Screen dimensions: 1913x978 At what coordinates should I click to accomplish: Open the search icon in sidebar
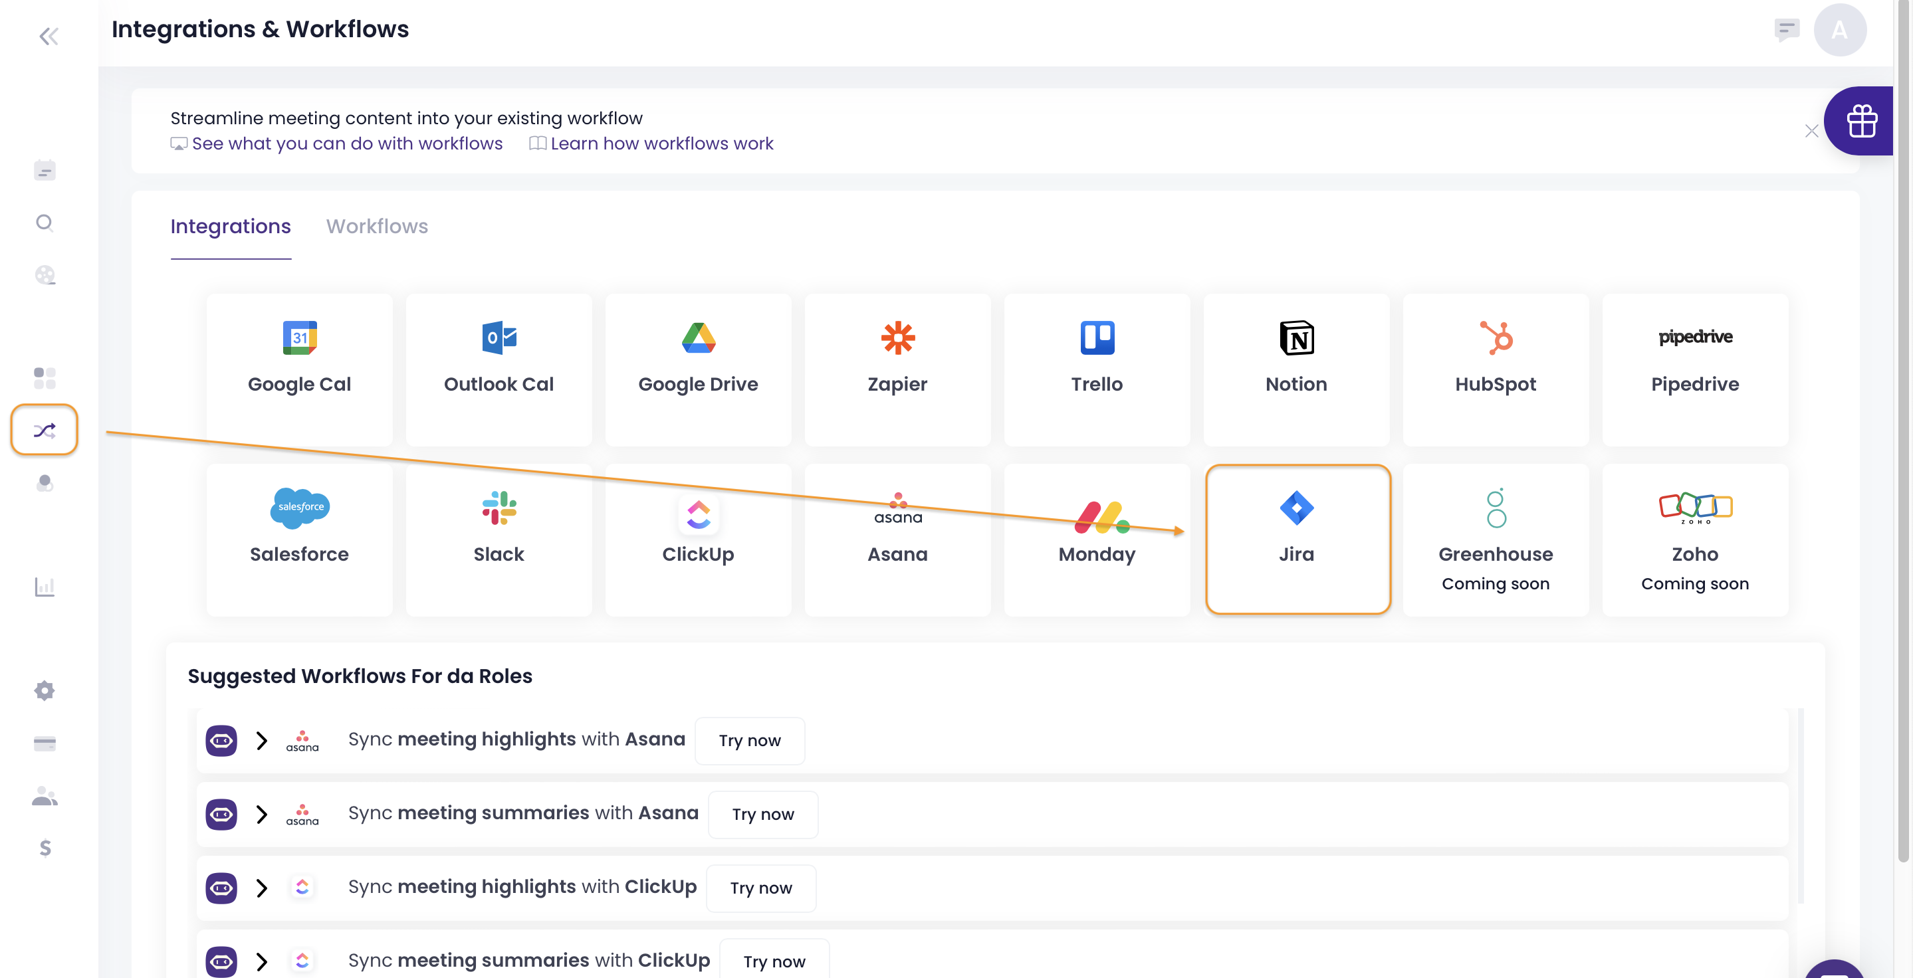pyautogui.click(x=45, y=223)
